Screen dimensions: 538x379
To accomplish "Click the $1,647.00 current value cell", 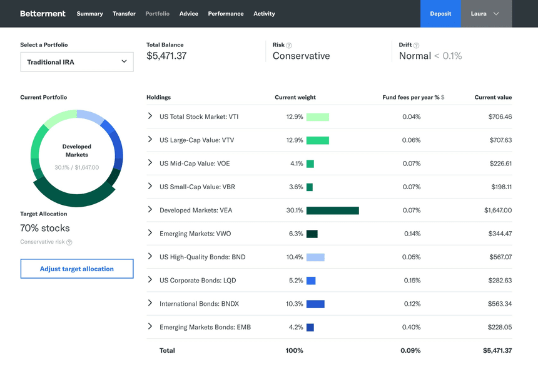I will (498, 210).
